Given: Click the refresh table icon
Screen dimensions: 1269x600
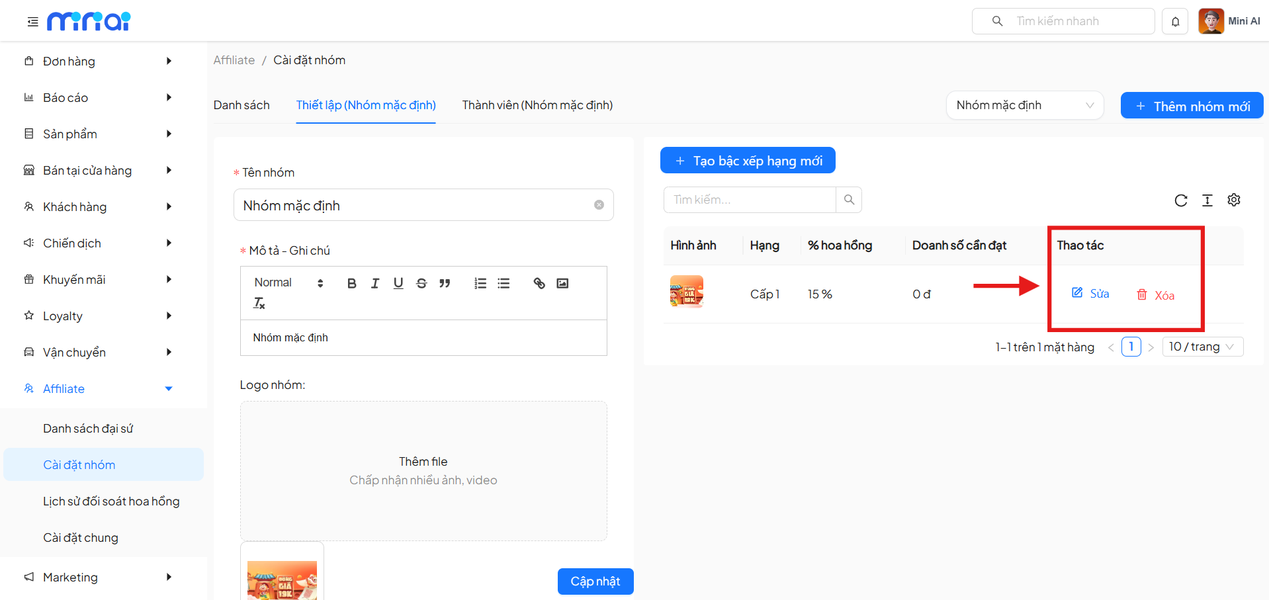Looking at the screenshot, I should coord(1180,200).
